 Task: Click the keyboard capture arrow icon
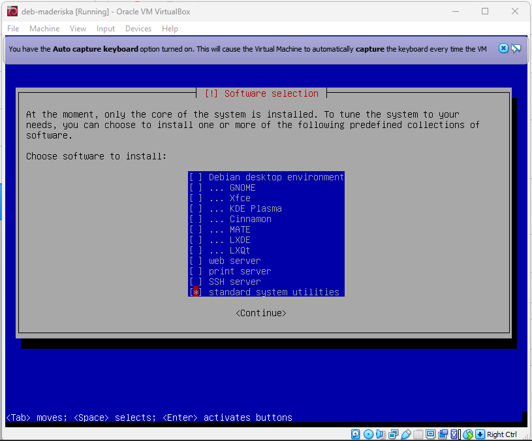pyautogui.click(x=480, y=434)
